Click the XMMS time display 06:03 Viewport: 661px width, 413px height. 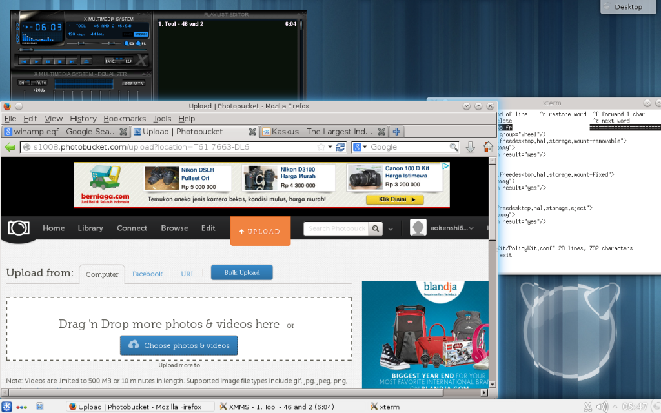pyautogui.click(x=48, y=27)
